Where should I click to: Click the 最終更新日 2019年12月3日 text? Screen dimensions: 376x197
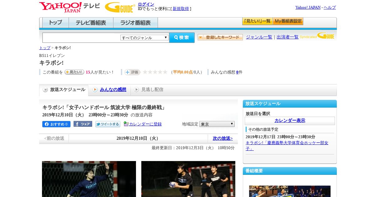coord(193,148)
